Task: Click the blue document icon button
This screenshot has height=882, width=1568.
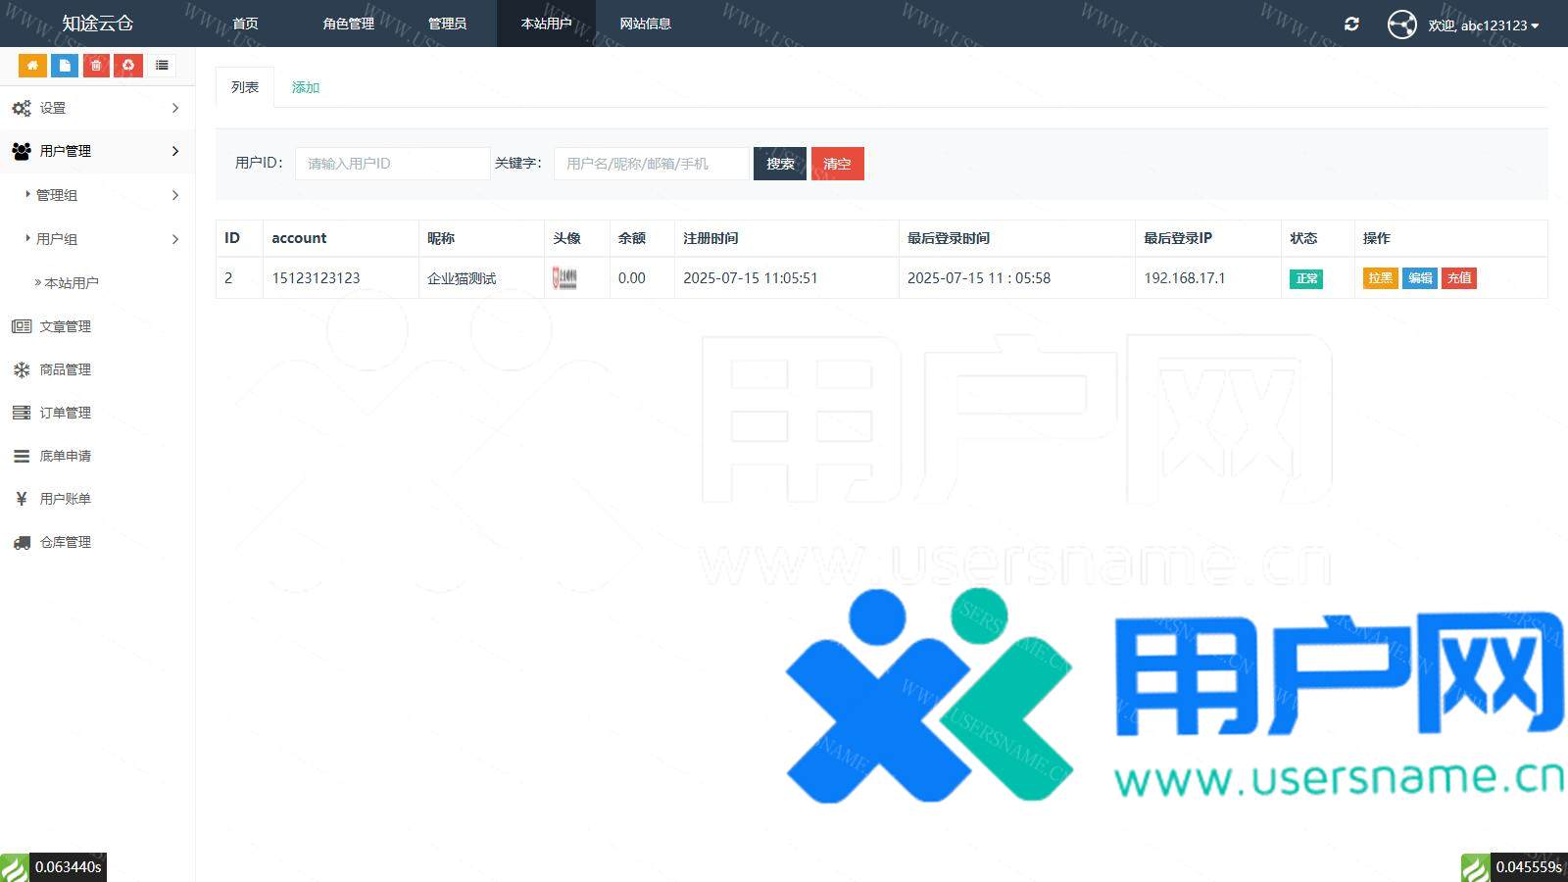Action: pyautogui.click(x=65, y=66)
